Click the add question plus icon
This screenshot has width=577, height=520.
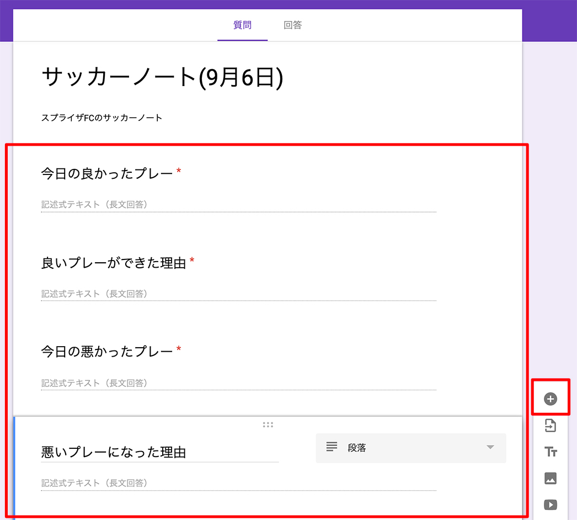click(x=550, y=399)
